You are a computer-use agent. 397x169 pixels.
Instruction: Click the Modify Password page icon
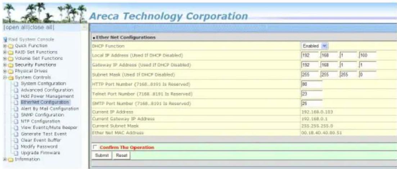16,147
